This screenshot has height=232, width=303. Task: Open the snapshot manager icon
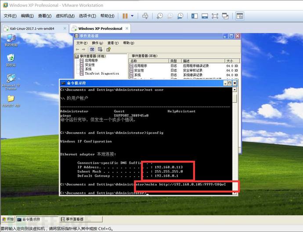pyautogui.click(x=180, y=16)
